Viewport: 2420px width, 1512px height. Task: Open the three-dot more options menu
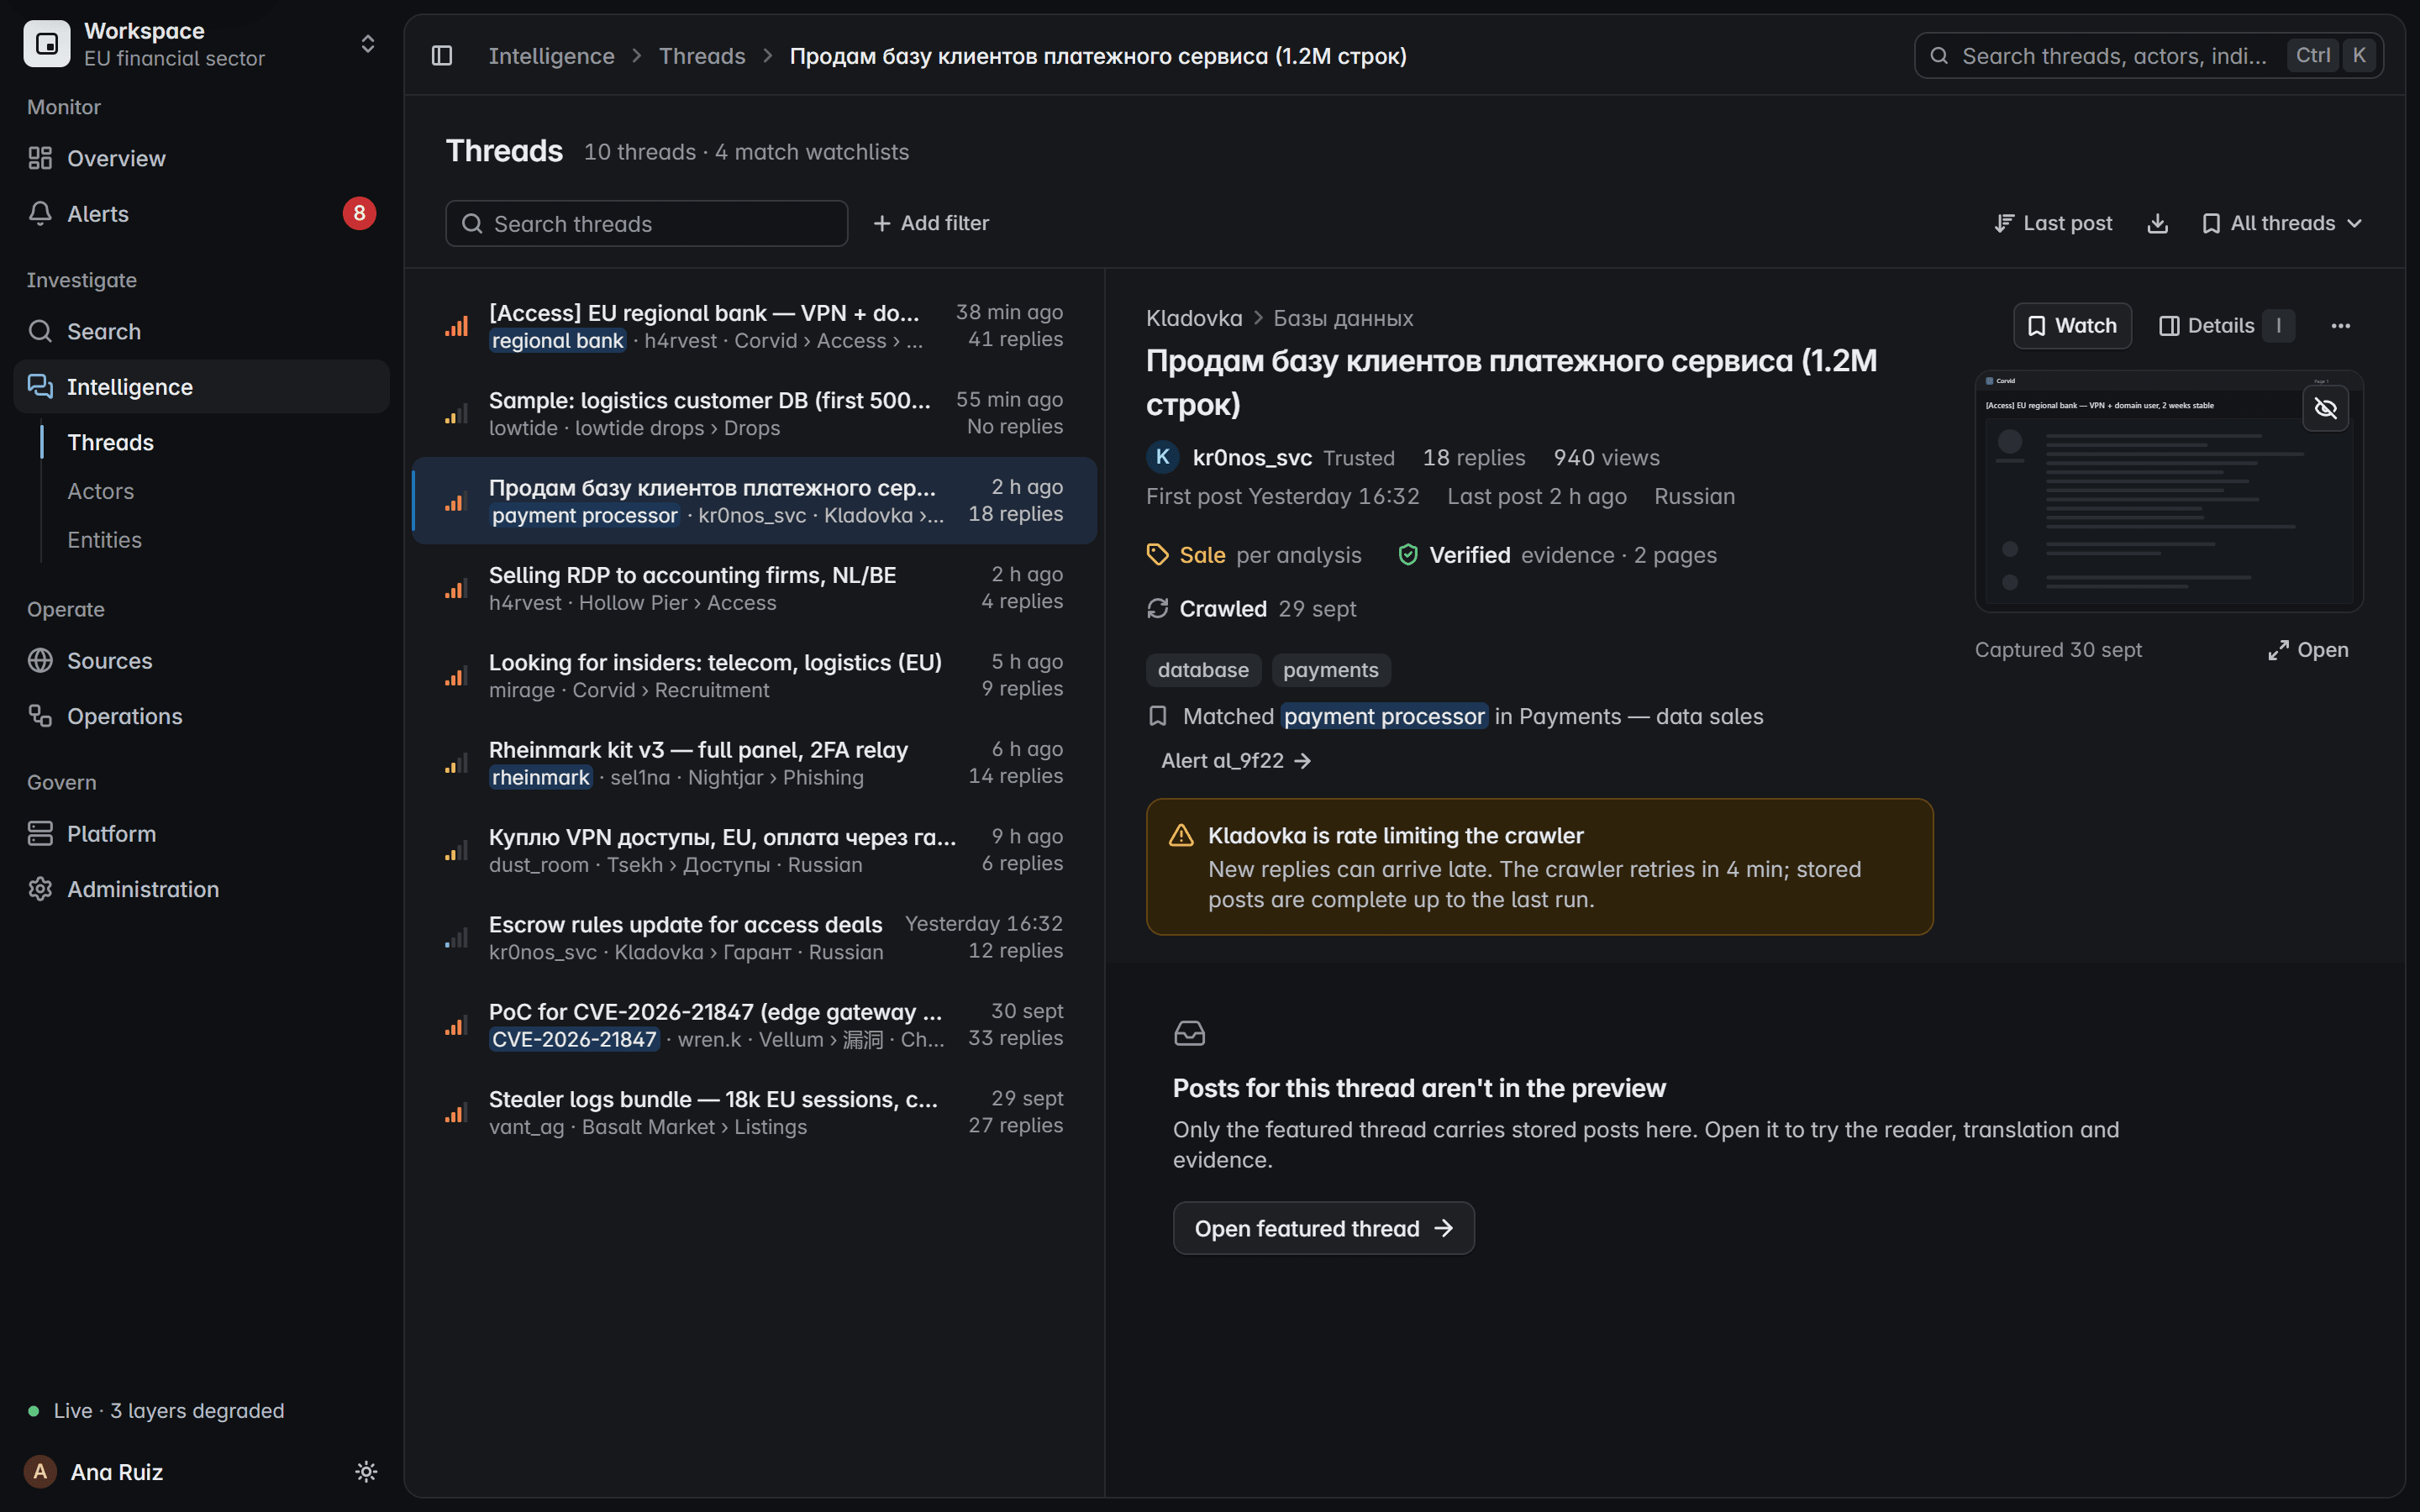[x=2340, y=326]
